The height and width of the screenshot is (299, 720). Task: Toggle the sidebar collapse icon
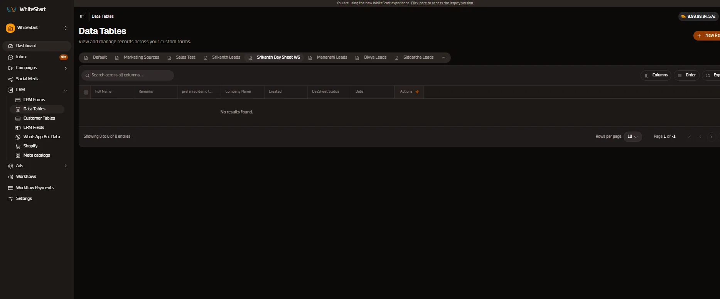[x=82, y=17]
